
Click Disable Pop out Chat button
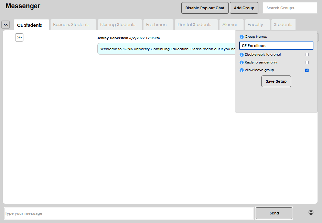pos(205,8)
